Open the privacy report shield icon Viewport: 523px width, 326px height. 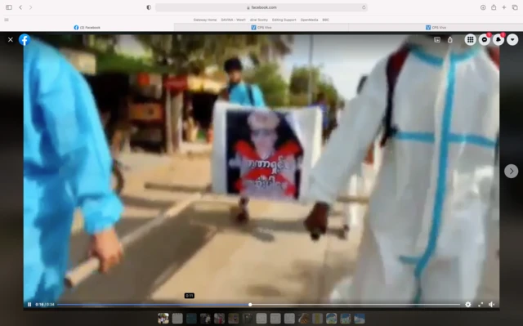click(149, 7)
